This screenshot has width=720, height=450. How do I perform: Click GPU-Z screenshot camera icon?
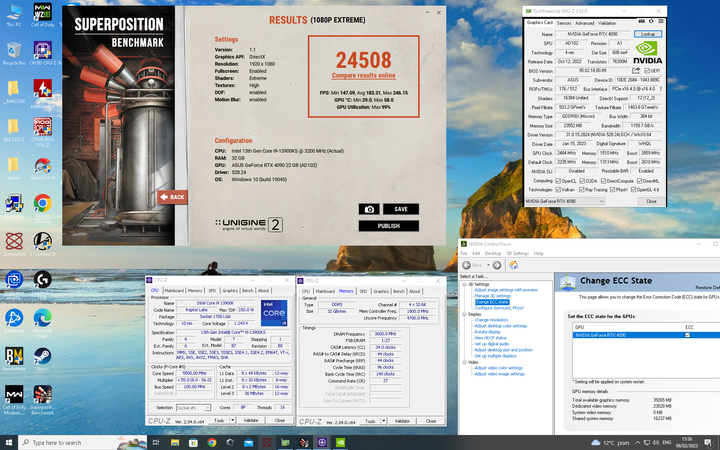point(642,21)
